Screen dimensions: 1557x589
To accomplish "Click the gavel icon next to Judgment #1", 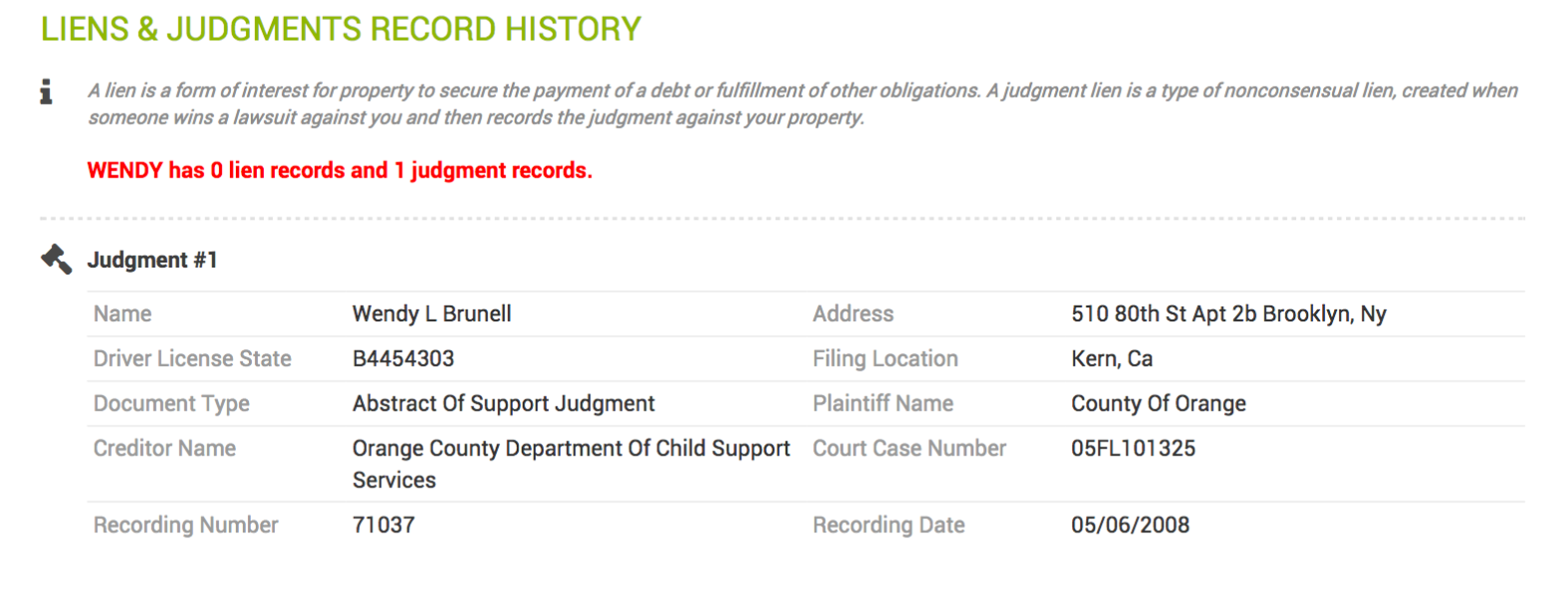I will (x=56, y=261).
